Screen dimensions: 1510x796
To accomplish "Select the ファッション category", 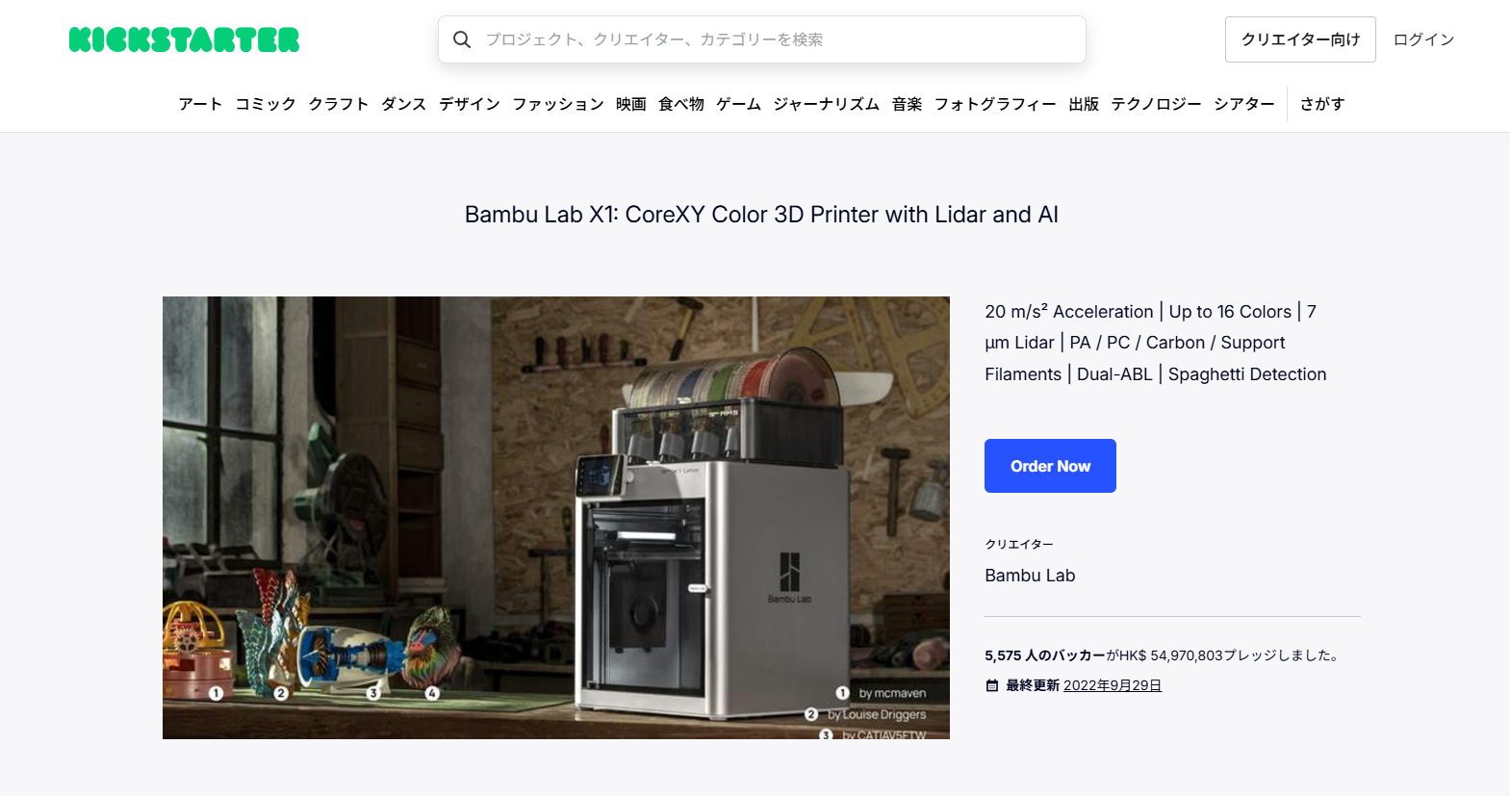I will pos(558,104).
